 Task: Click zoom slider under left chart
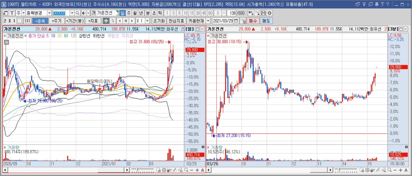pos(142,170)
